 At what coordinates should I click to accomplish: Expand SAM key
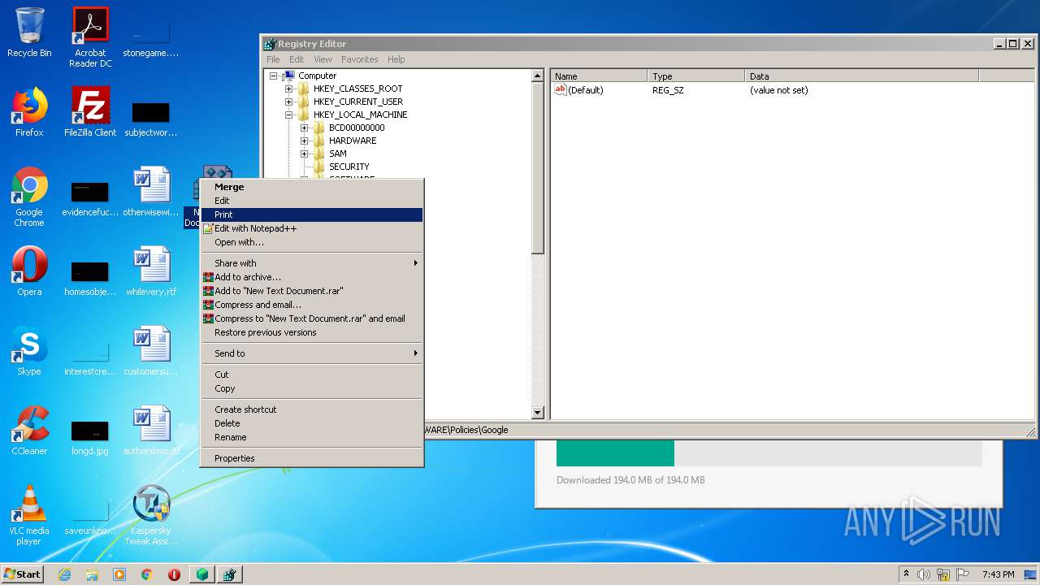(304, 154)
